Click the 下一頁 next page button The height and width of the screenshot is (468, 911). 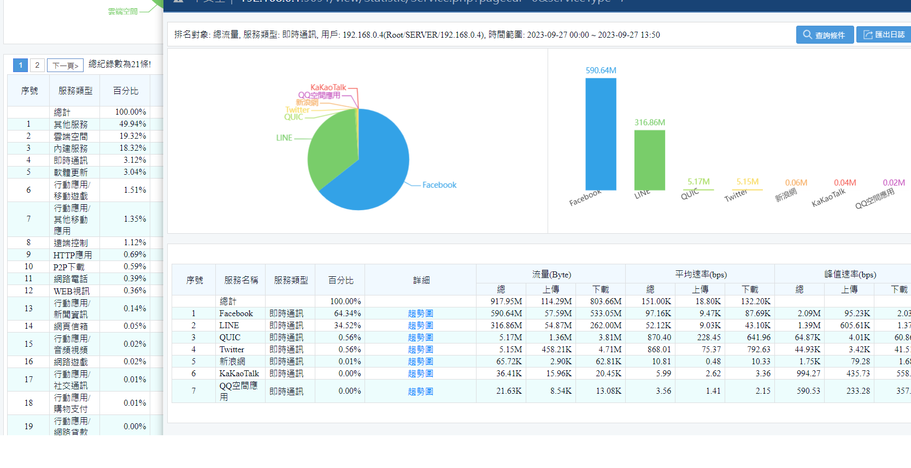tap(65, 66)
